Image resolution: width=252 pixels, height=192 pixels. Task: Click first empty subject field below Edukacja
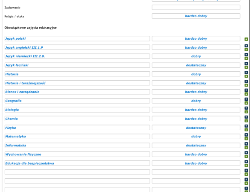pos(77,172)
